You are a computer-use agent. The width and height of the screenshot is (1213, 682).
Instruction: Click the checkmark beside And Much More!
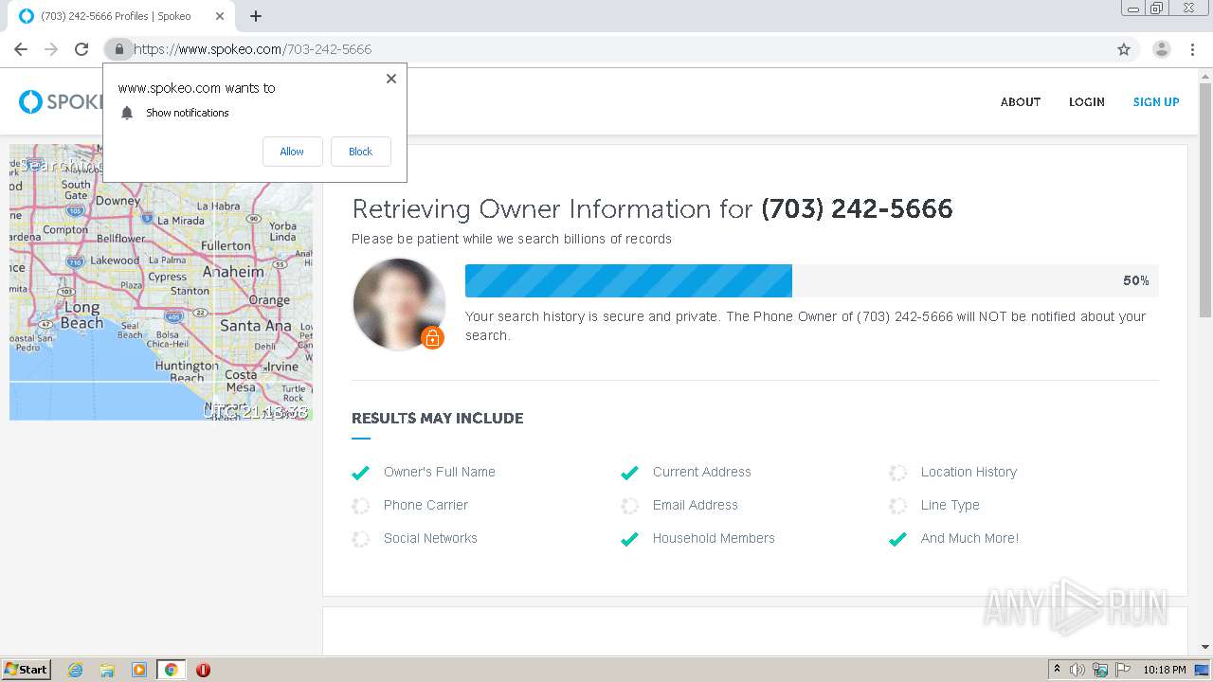coord(897,539)
